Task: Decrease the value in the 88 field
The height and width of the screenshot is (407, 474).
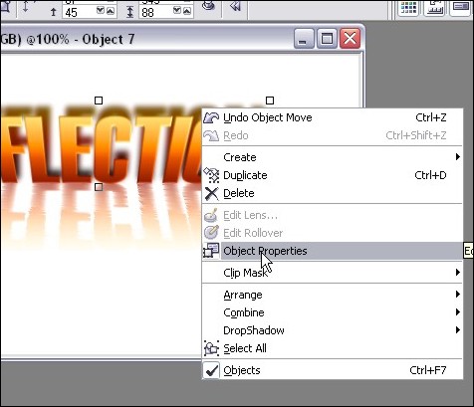Action: pos(177,11)
